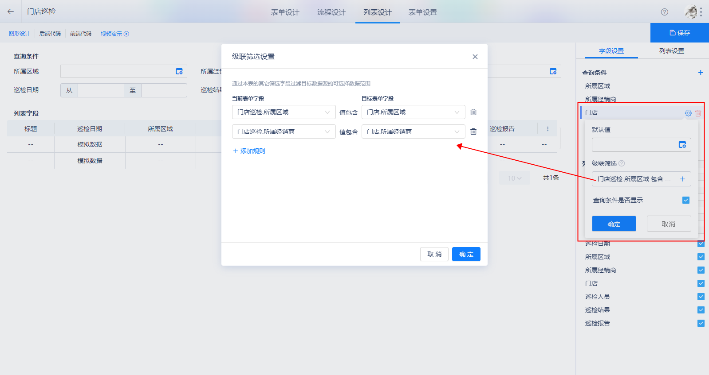The height and width of the screenshot is (375, 709).
Task: Select 所属区域 in the query conditions list
Action: click(597, 86)
